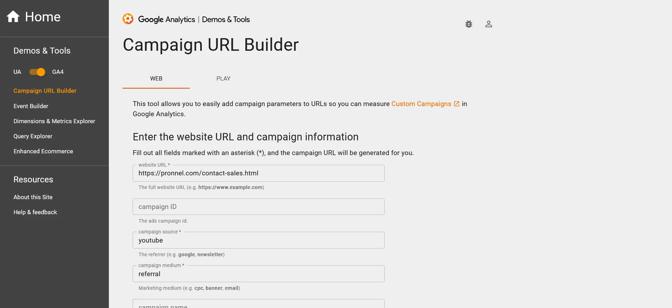Click helper text 'The full website URL'
672x308 pixels.
tap(201, 187)
